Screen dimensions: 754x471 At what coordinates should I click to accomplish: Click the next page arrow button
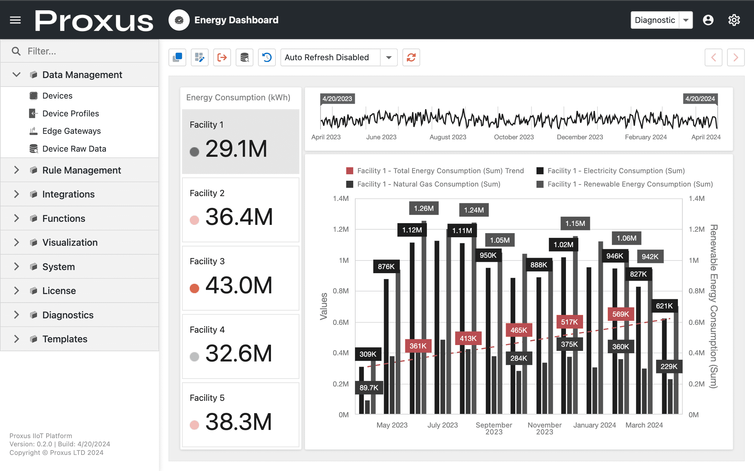(x=736, y=57)
